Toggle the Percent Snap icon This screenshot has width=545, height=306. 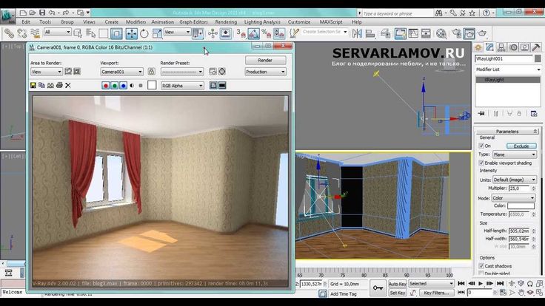pyautogui.click(x=267, y=33)
